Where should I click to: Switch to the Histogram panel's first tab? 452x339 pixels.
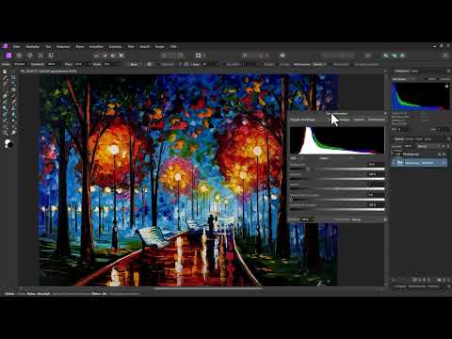pos(402,72)
